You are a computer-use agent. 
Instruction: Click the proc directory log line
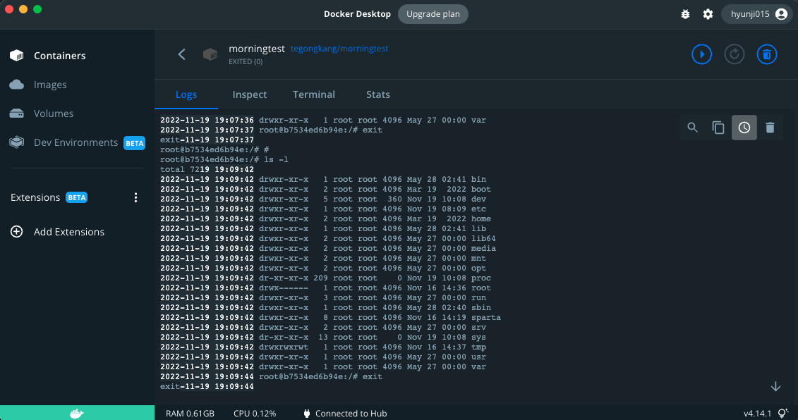326,278
